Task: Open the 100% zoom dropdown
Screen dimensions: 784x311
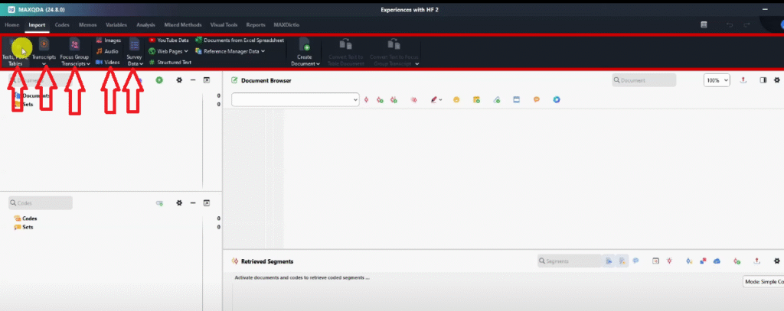Action: coord(717,80)
